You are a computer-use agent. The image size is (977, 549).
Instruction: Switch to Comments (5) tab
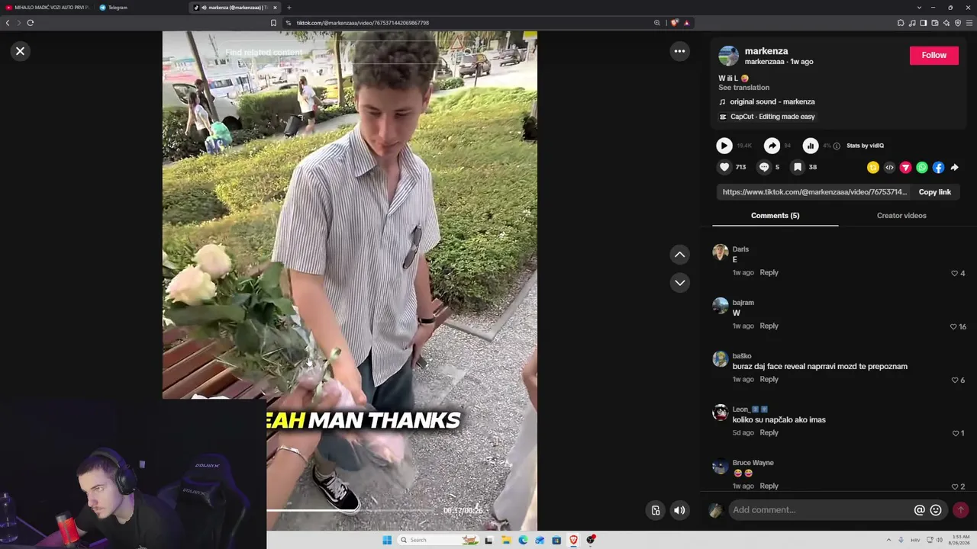775,216
